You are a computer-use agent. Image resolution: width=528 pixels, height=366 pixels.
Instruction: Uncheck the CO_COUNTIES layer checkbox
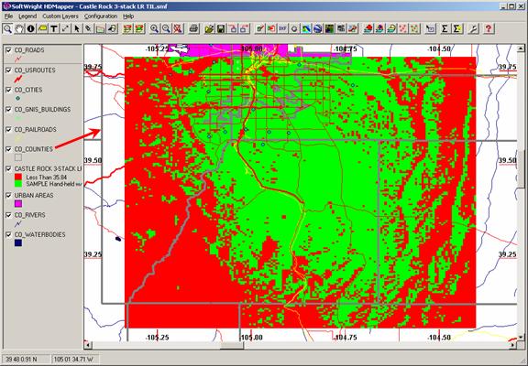9,149
